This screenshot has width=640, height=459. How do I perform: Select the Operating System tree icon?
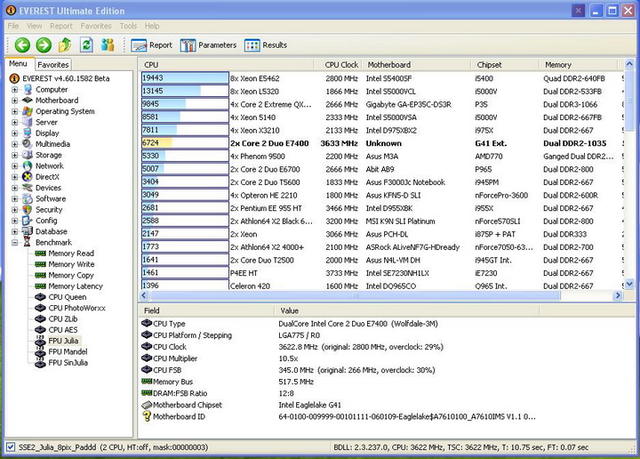pyautogui.click(x=28, y=111)
